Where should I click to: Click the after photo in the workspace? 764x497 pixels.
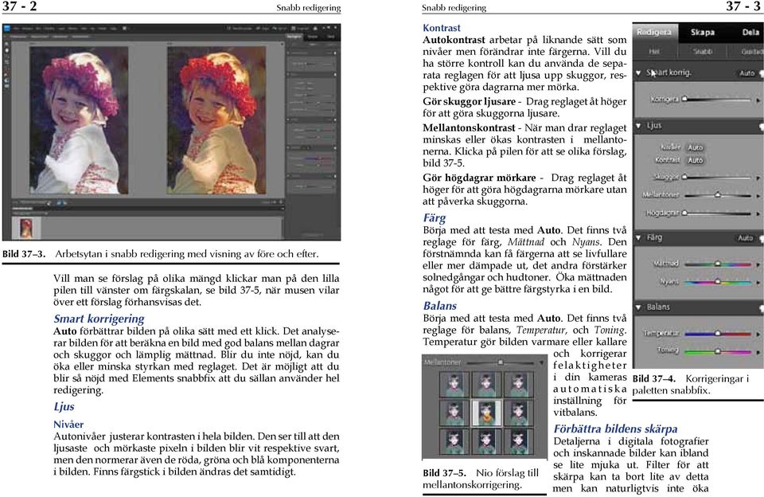tap(216, 120)
